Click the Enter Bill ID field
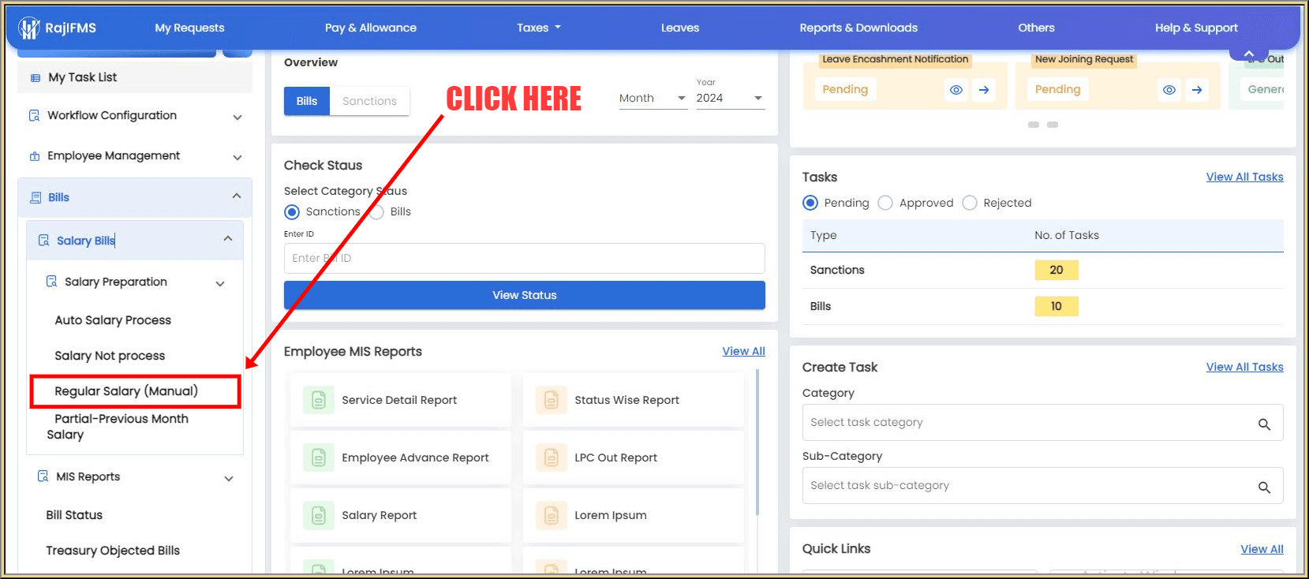This screenshot has width=1309, height=579. click(x=525, y=258)
